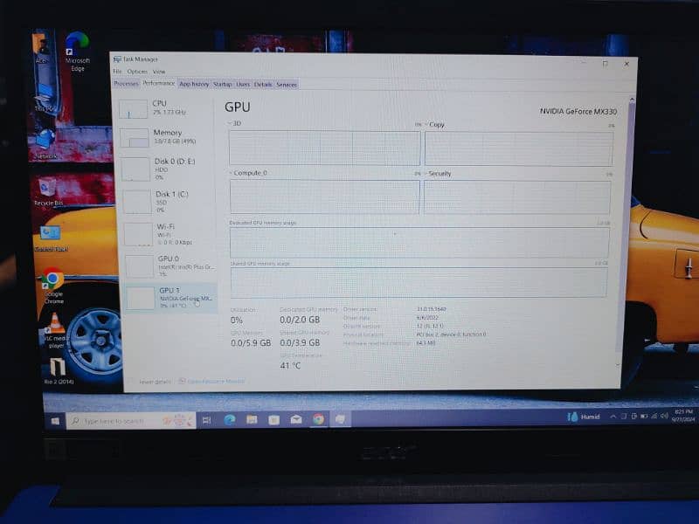
Task: Expand the Copy graph engine dropdown
Action: coord(429,125)
